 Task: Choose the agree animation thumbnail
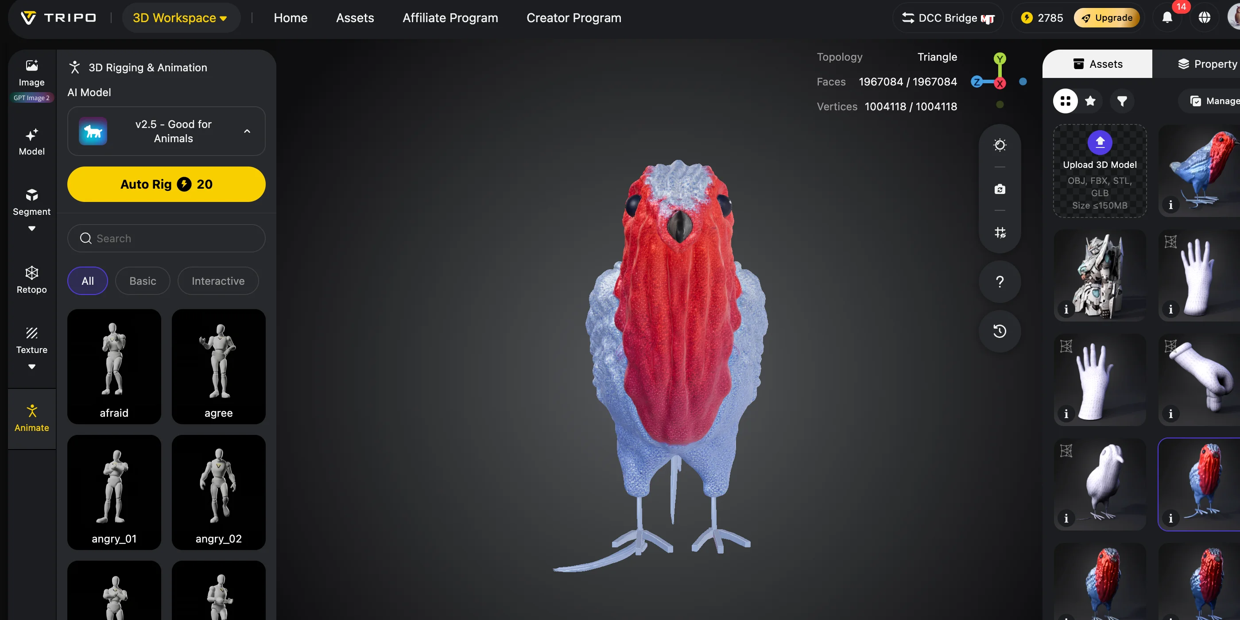pos(218,366)
